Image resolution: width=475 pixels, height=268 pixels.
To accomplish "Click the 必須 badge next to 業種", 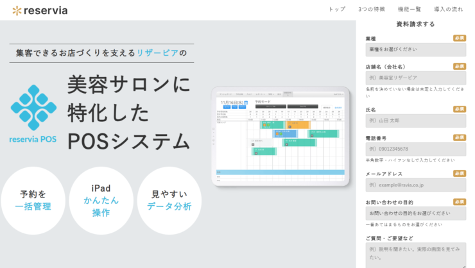I will tap(460, 38).
